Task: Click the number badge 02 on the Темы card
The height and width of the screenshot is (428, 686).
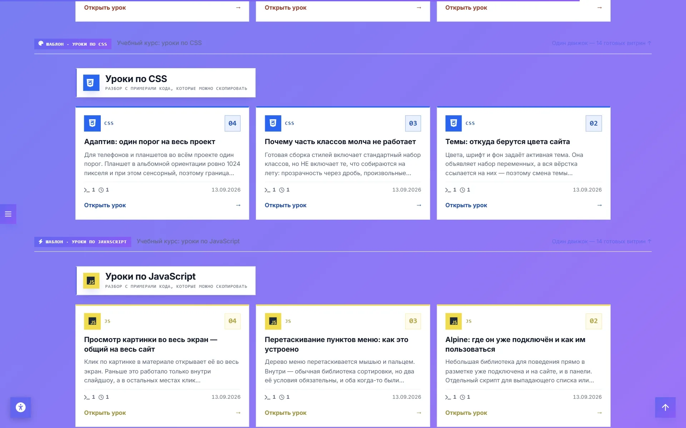Action: pos(594,123)
